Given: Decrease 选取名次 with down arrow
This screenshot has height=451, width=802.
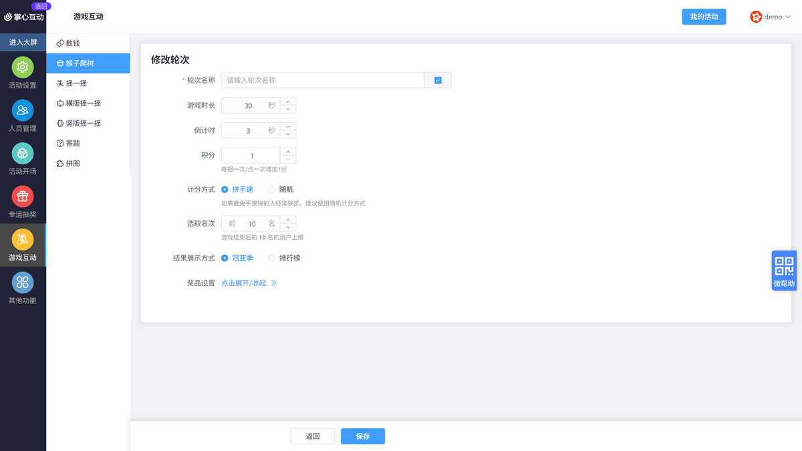Looking at the screenshot, I should pos(288,228).
